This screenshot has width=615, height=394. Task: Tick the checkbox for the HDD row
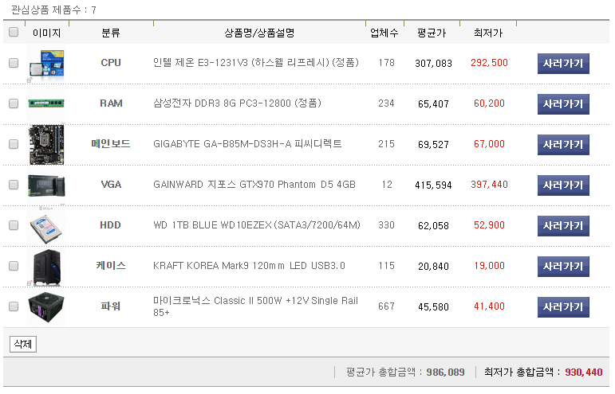(14, 225)
